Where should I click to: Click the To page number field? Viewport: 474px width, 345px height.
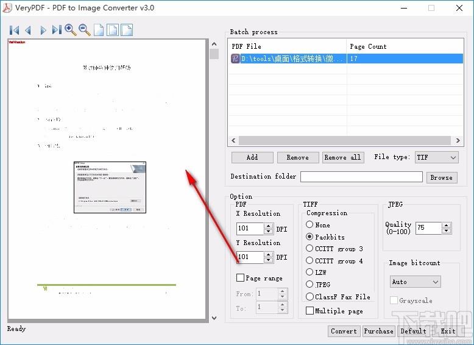[267, 307]
